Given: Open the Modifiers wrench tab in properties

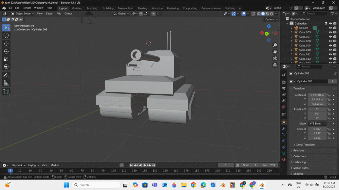Looking at the screenshot, I should [x=284, y=128].
